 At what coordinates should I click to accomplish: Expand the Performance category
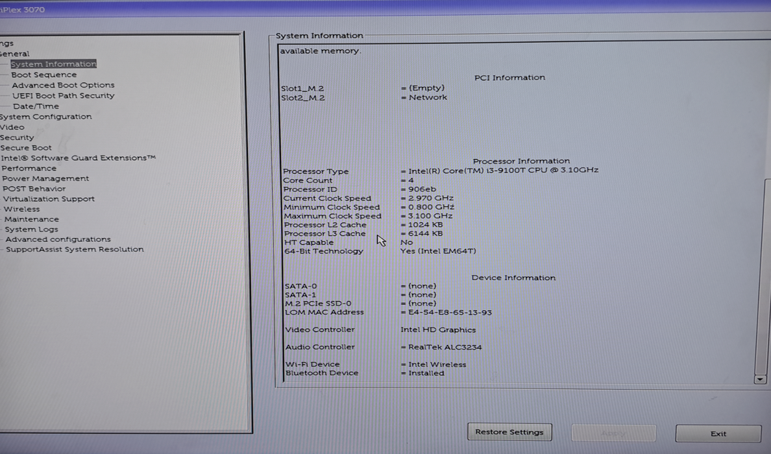tap(29, 168)
